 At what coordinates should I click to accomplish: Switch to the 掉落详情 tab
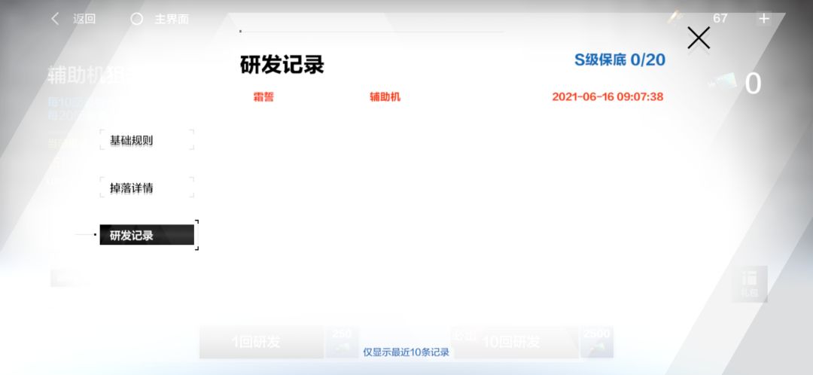point(147,187)
